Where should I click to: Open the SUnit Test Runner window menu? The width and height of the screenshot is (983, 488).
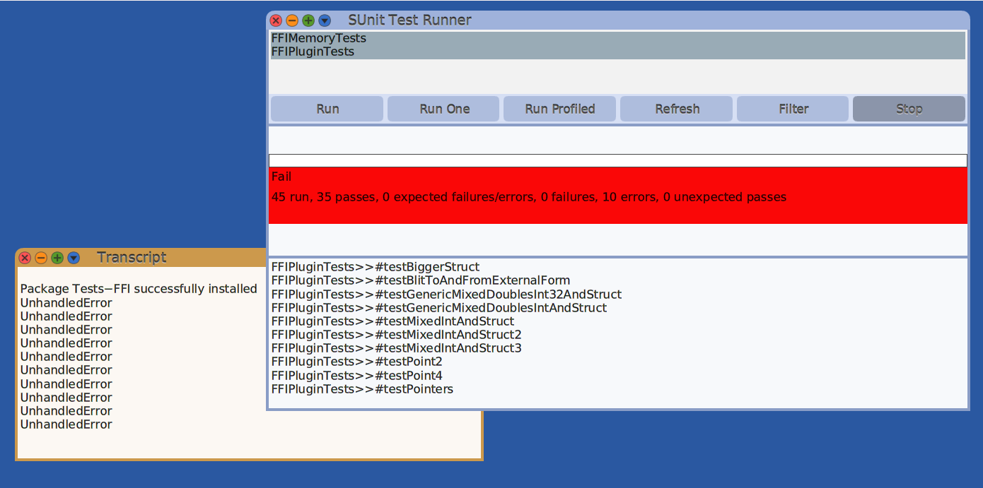[325, 20]
